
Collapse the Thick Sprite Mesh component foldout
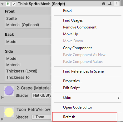point(2,4)
